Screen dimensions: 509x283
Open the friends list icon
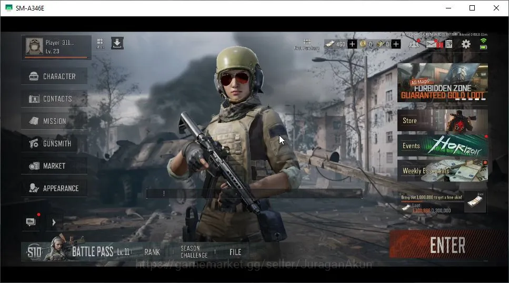[x=414, y=44]
